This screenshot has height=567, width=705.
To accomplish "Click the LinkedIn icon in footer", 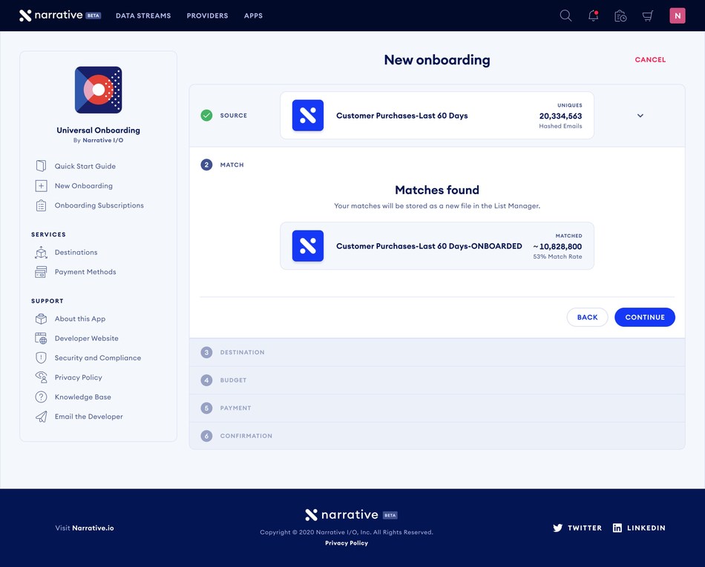I will click(x=617, y=528).
